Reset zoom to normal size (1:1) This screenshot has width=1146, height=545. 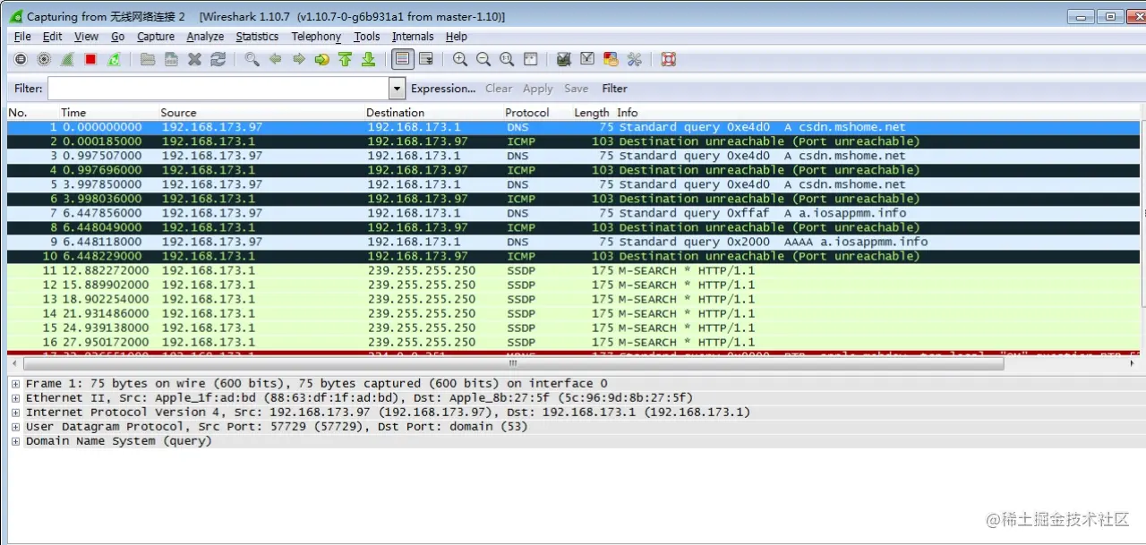click(507, 59)
